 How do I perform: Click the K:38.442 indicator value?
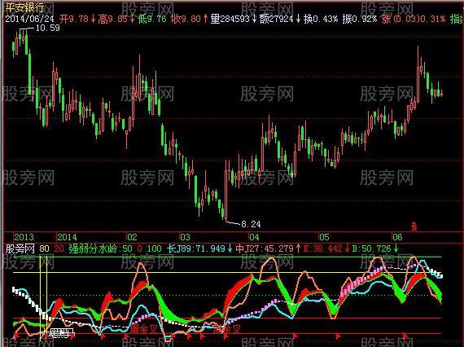(x=323, y=248)
